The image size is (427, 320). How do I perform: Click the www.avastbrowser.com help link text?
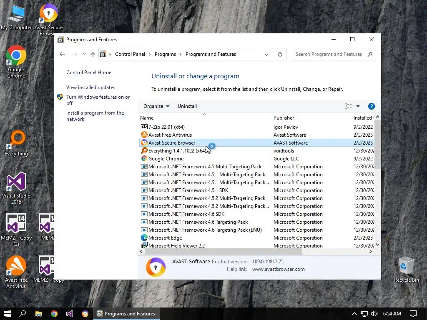278,269
